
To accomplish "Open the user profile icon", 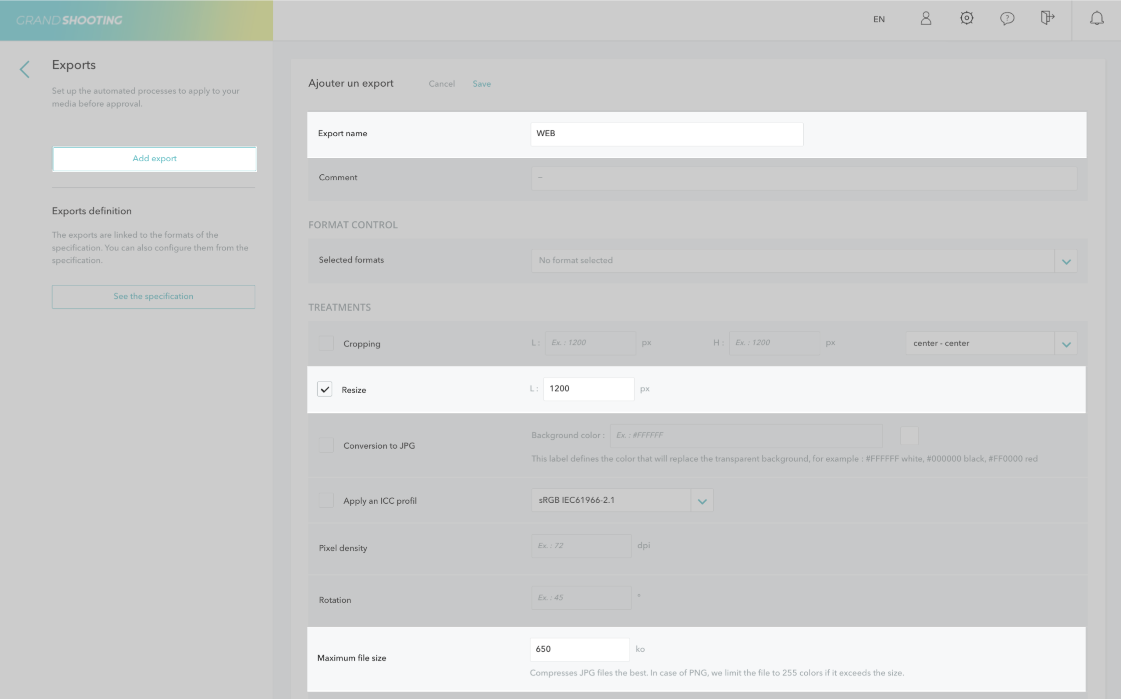I will click(926, 19).
